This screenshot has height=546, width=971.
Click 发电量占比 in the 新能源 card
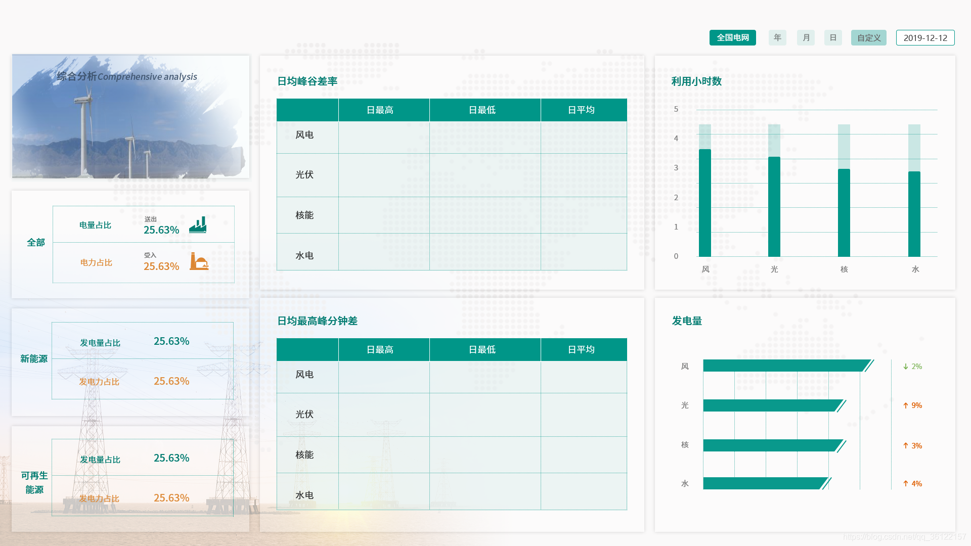click(x=100, y=343)
